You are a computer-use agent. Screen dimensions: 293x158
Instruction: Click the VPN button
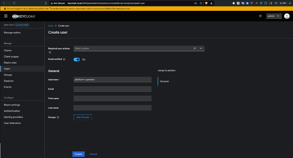click(x=283, y=3)
